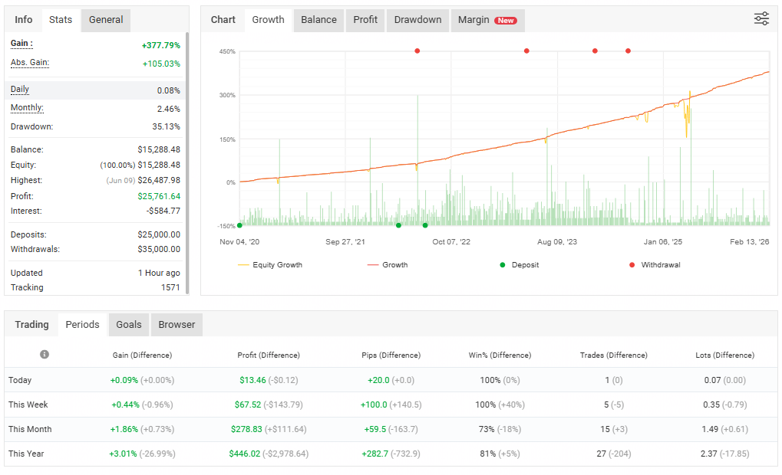The width and height of the screenshot is (782, 475).
Task: Click the Abs. Gain label link
Action: (x=30, y=62)
